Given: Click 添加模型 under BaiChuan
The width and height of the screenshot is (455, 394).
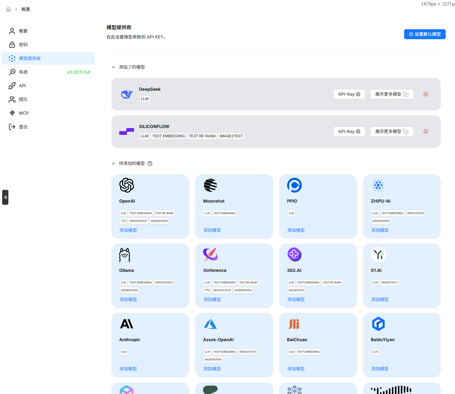Looking at the screenshot, I should tap(296, 369).
